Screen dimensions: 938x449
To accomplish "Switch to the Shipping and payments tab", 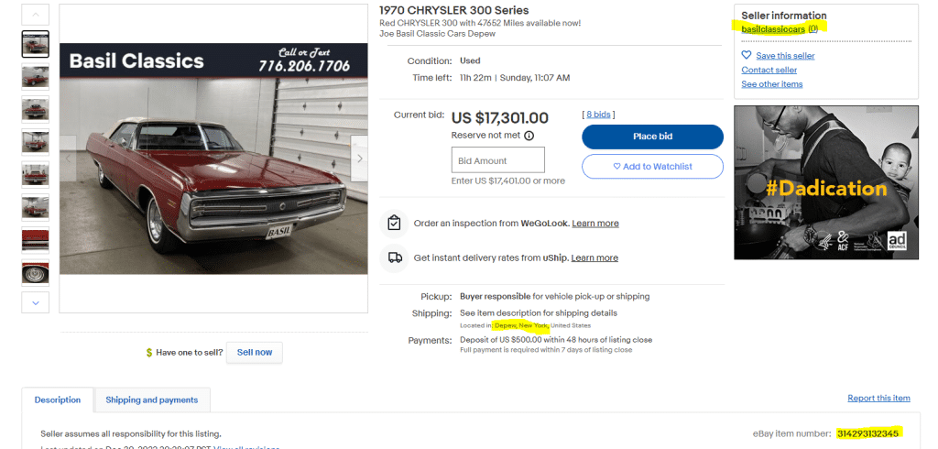I will [152, 400].
